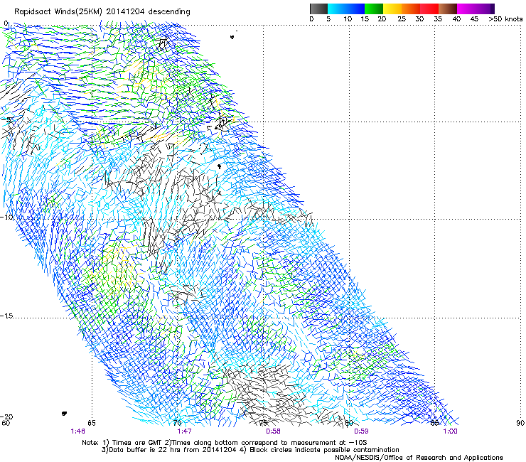Click the black contamination dot near 20S 63E
The width and height of the screenshot is (526, 462).
click(x=65, y=414)
